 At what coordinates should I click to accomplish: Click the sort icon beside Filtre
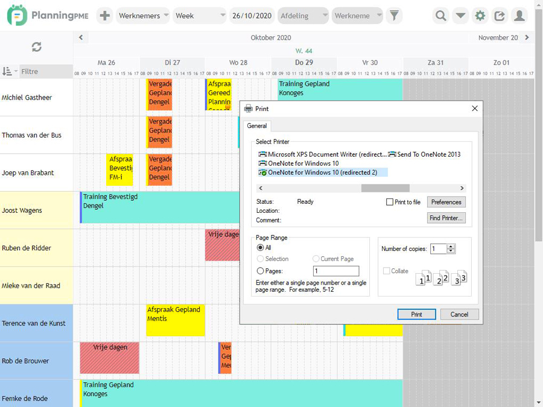[8, 71]
